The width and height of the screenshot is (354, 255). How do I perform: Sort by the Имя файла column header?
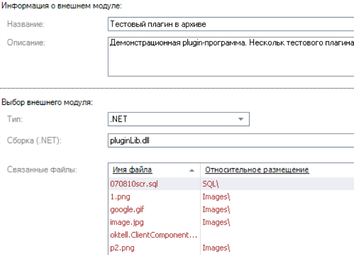tap(133, 170)
